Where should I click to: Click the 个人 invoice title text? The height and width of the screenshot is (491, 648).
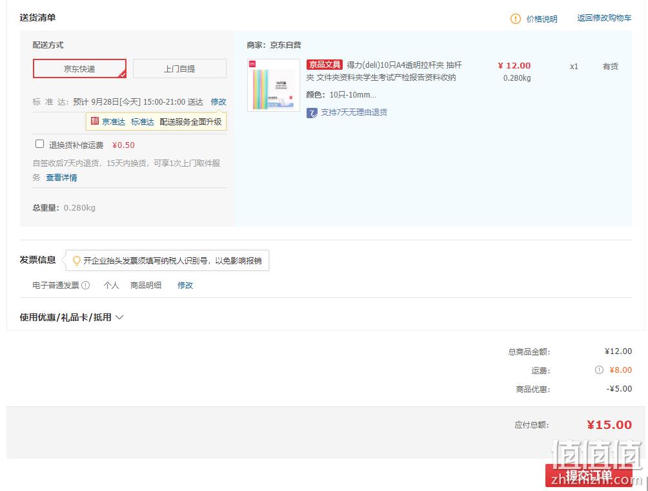click(111, 285)
